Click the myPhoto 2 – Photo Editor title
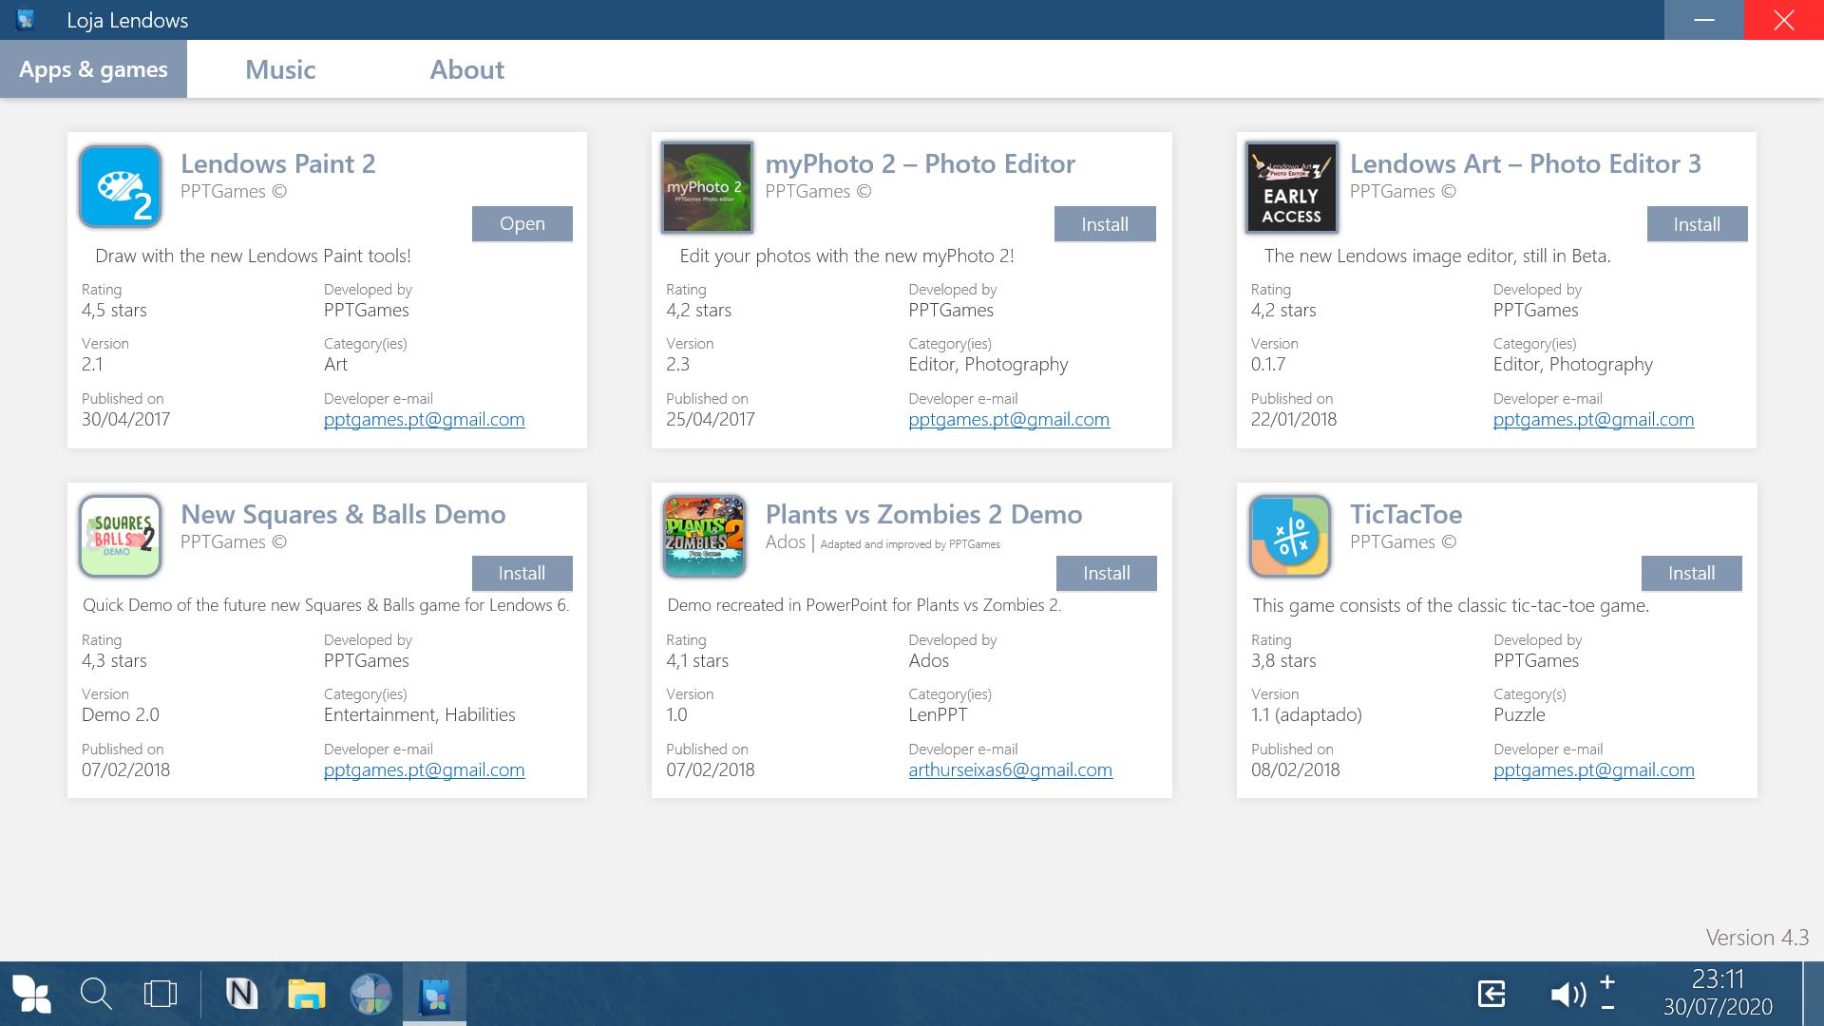 (x=920, y=163)
